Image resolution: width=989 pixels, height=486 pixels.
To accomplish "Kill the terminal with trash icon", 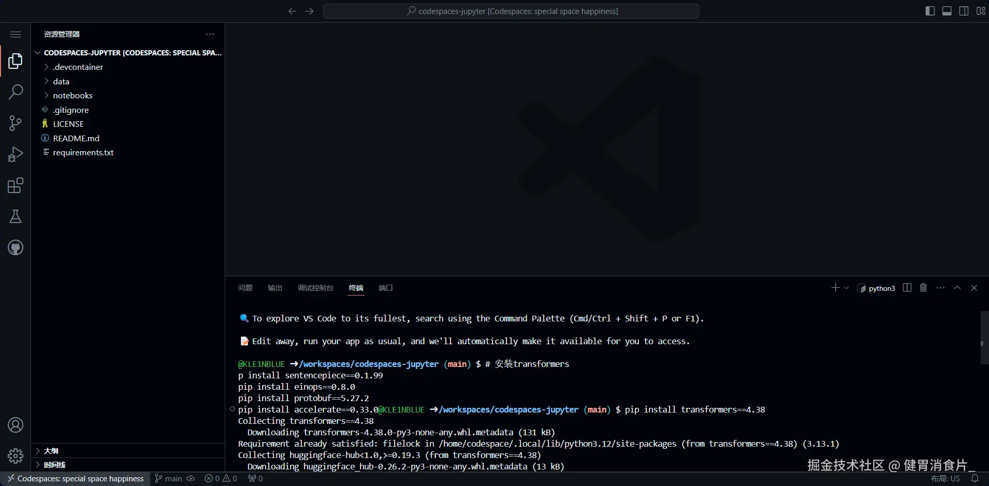I will 923,288.
